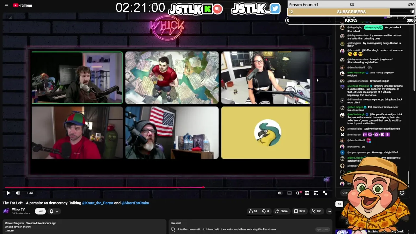This screenshot has width=416, height=234.
Task: Open more actions three-dot menu
Action: [x=329, y=211]
